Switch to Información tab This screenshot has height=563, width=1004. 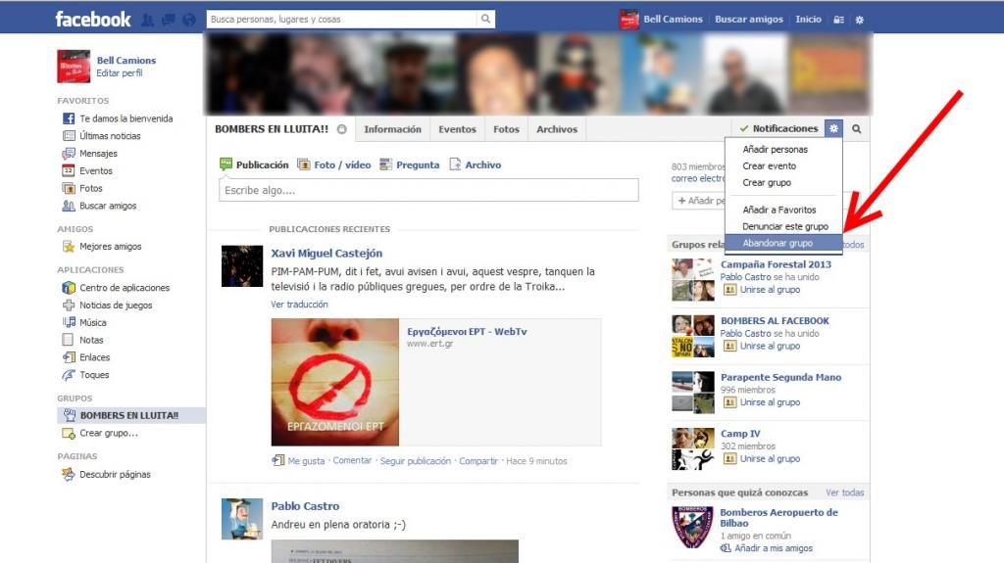click(x=392, y=129)
